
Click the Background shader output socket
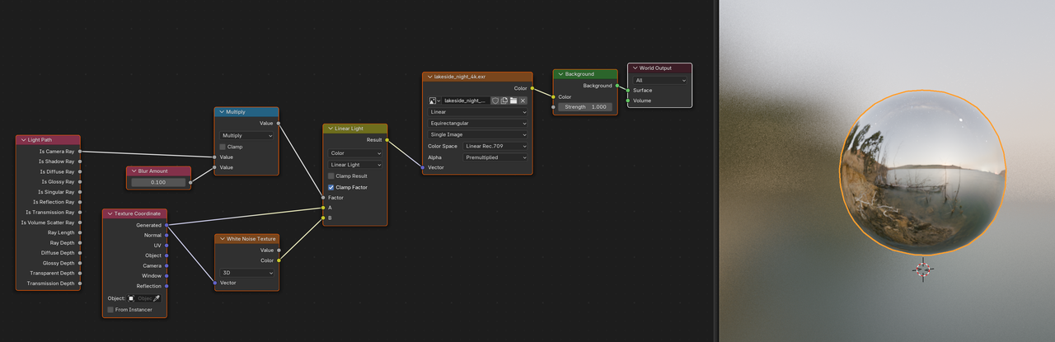(x=617, y=86)
